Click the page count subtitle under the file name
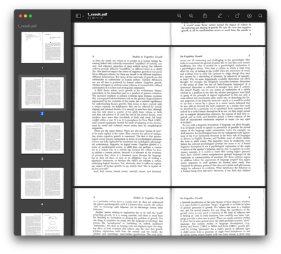 pyautogui.click(x=95, y=18)
